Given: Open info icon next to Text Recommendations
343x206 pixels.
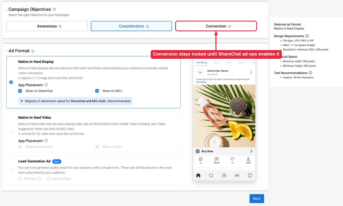Looking at the screenshot, I should click(310, 73).
